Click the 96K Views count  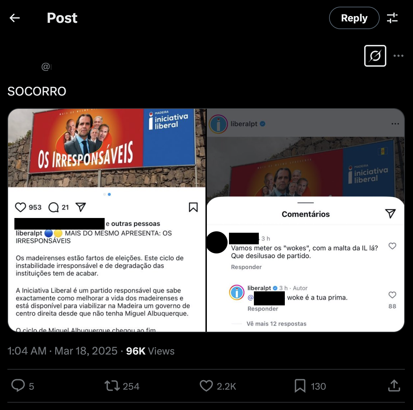pyautogui.click(x=150, y=351)
